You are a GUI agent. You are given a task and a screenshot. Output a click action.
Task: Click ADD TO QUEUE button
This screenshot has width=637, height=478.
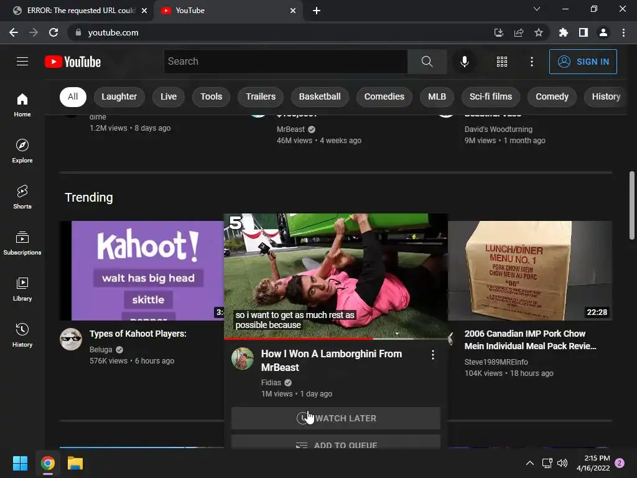pos(335,443)
